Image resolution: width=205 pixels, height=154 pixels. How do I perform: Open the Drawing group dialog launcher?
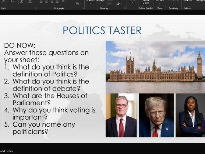125,8
